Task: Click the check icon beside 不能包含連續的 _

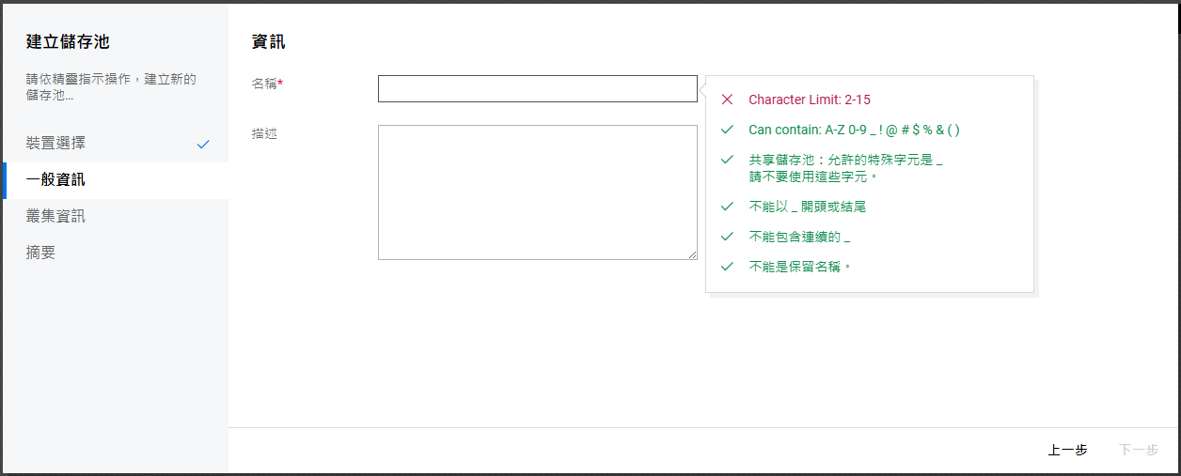Action: (x=726, y=237)
